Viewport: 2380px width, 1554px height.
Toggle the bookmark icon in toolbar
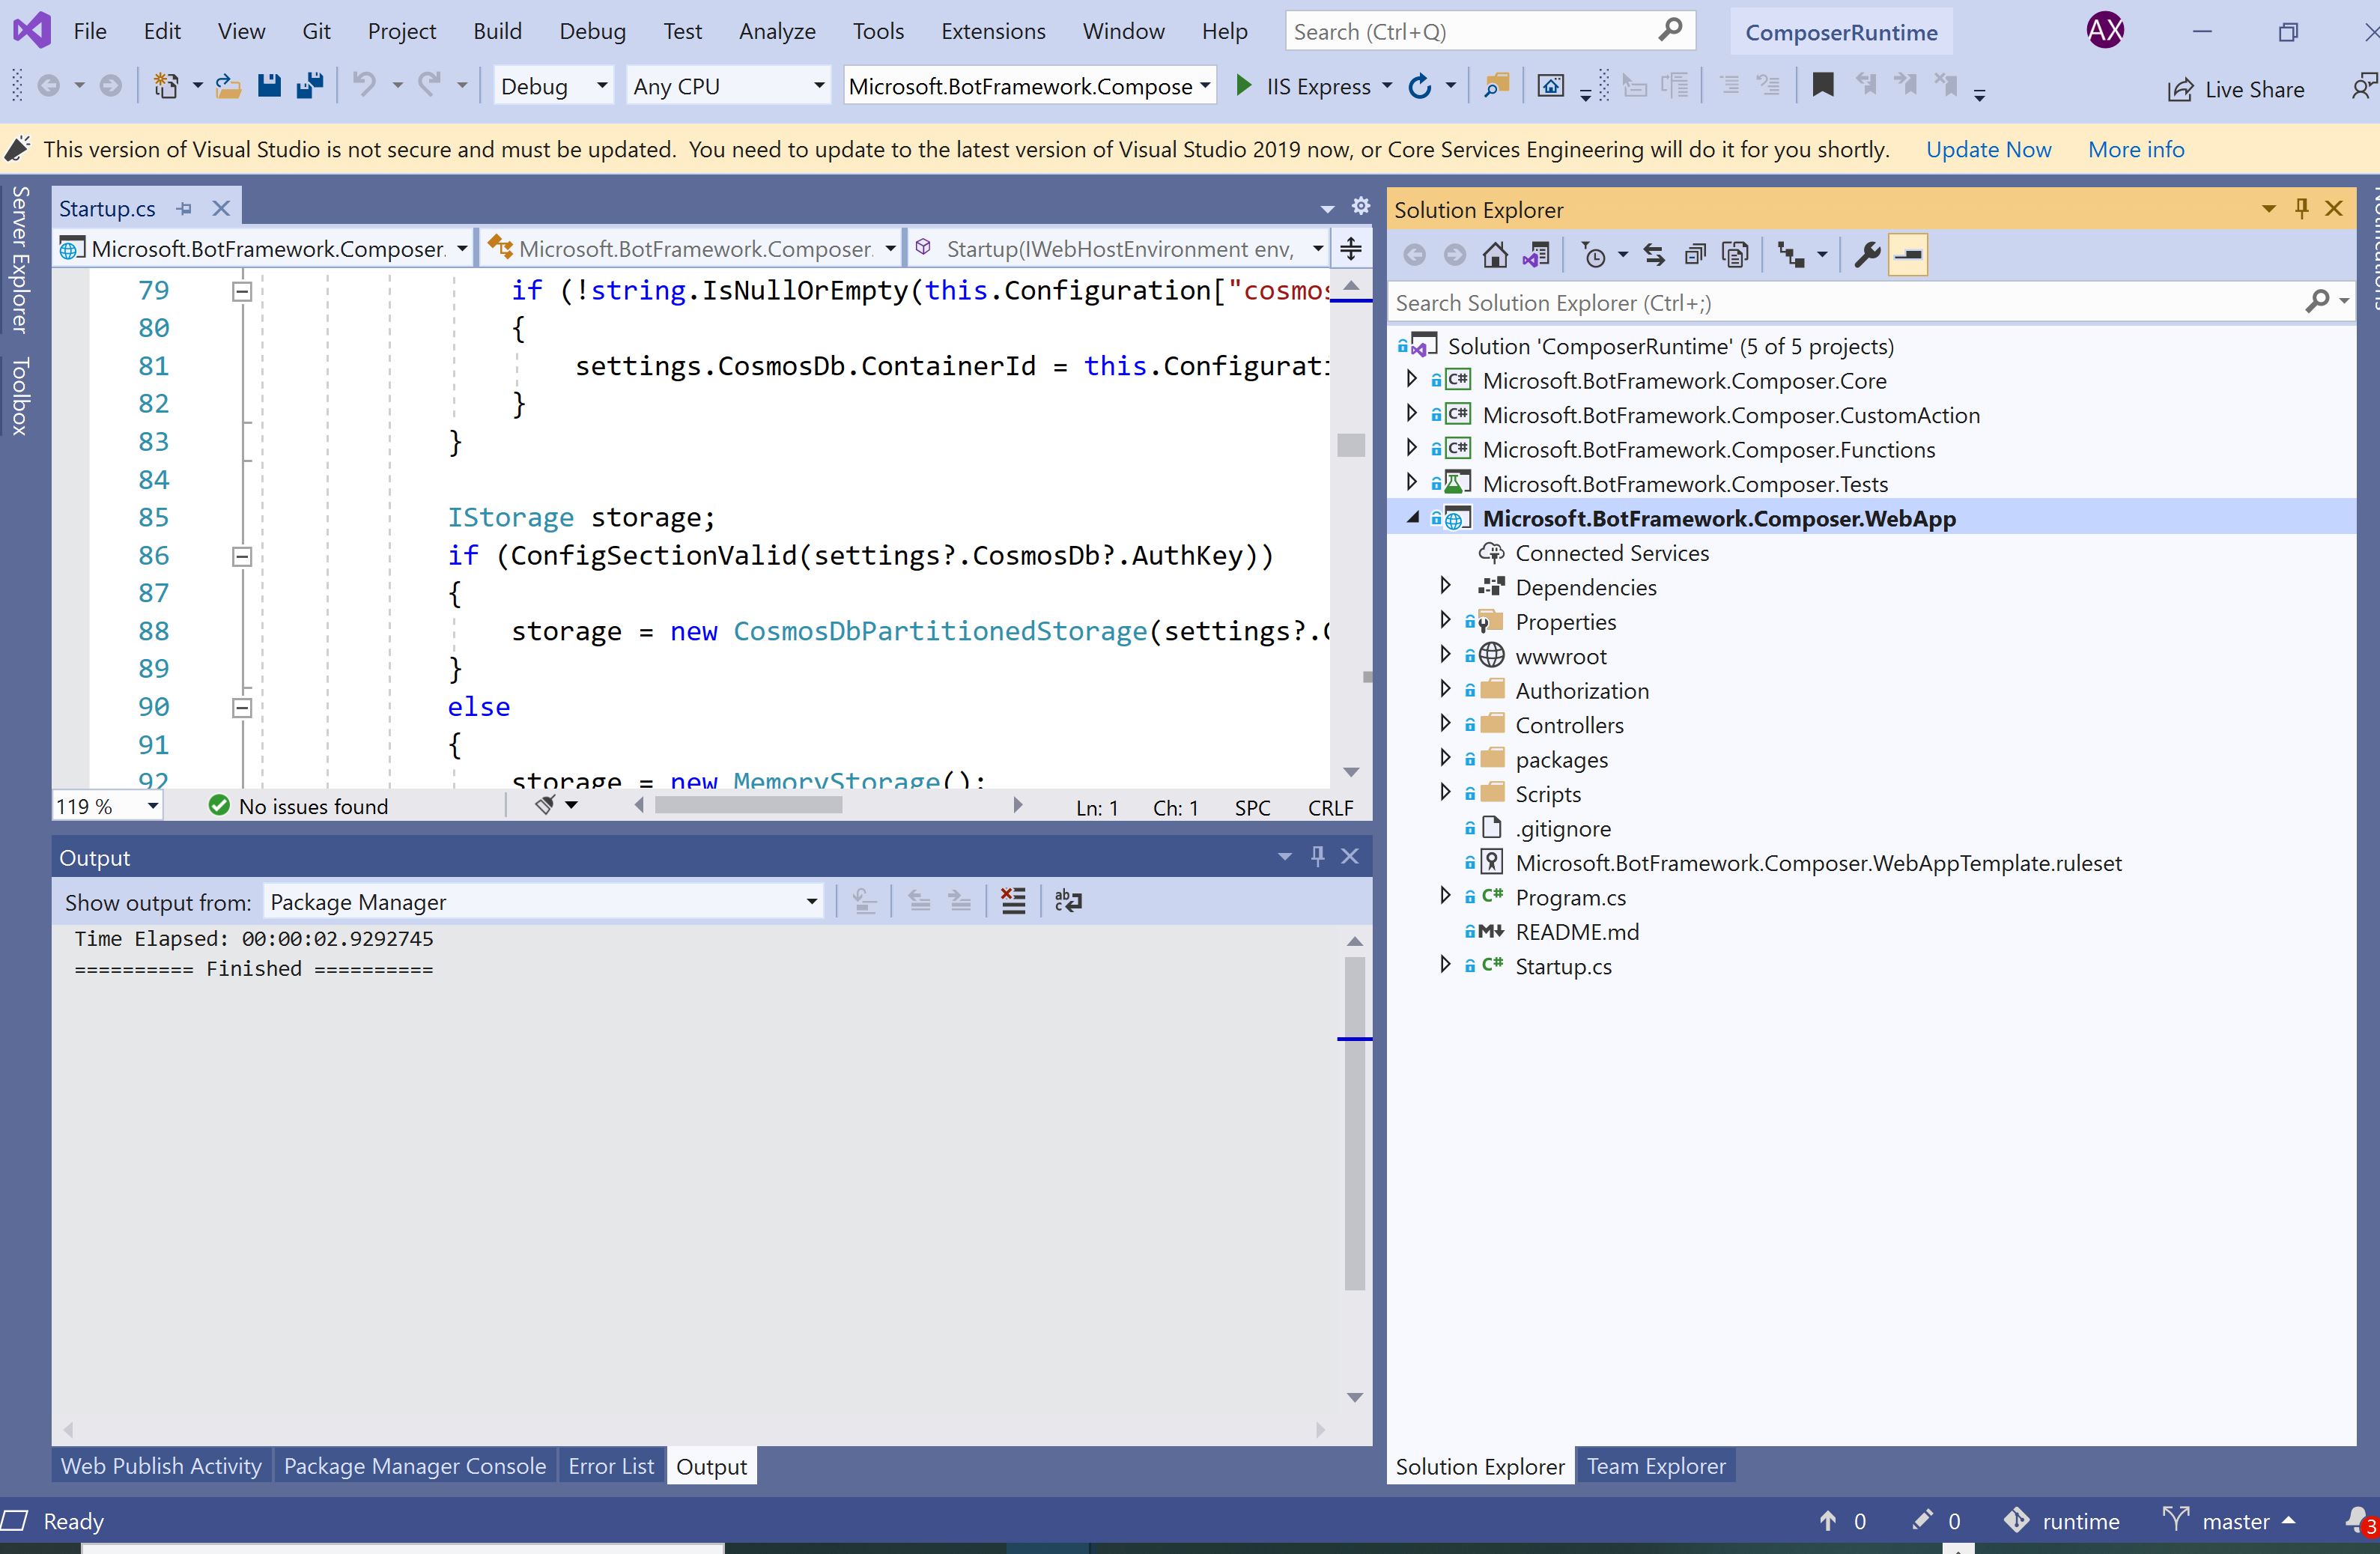(1823, 85)
